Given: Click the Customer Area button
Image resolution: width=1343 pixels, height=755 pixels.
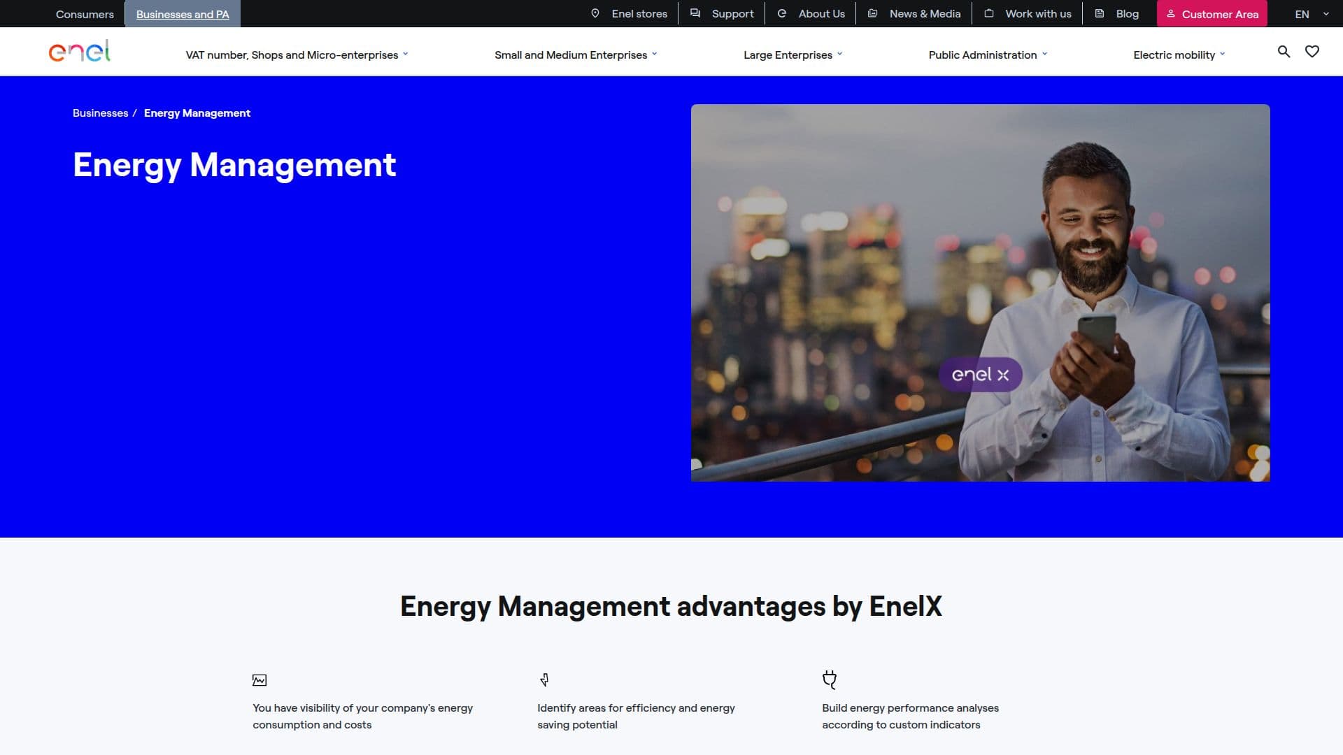Looking at the screenshot, I should pos(1212,14).
